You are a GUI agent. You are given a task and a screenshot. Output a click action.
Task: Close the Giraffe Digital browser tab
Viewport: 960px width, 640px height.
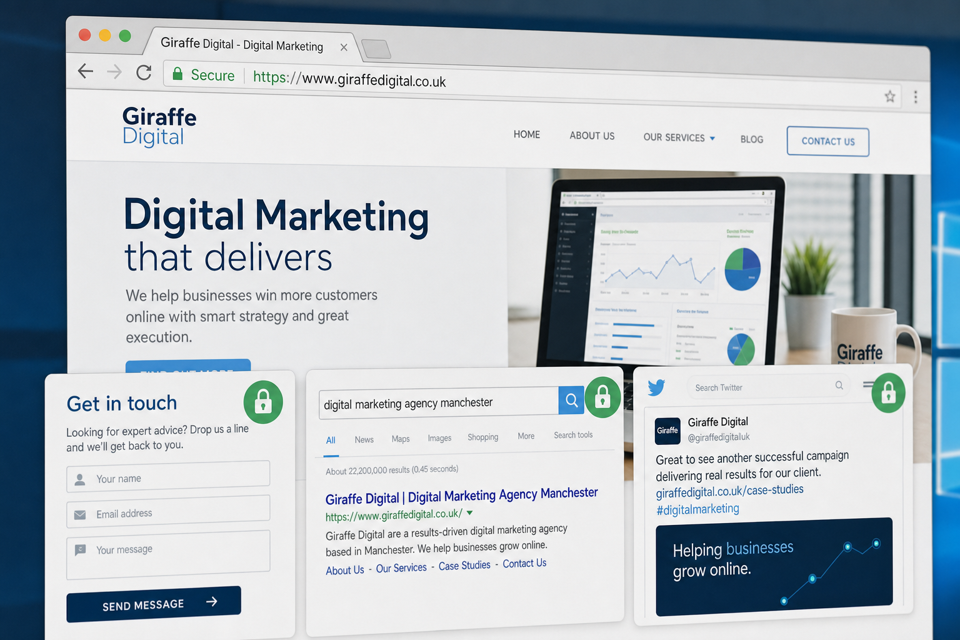[344, 47]
